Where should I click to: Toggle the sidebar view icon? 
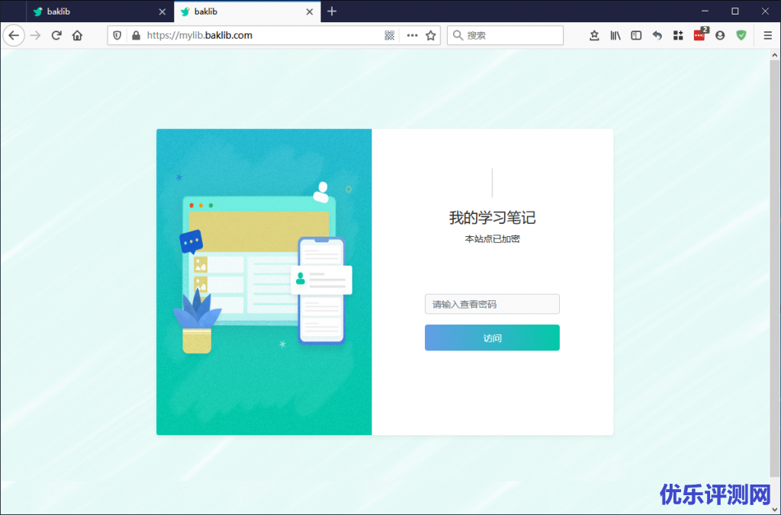click(636, 35)
